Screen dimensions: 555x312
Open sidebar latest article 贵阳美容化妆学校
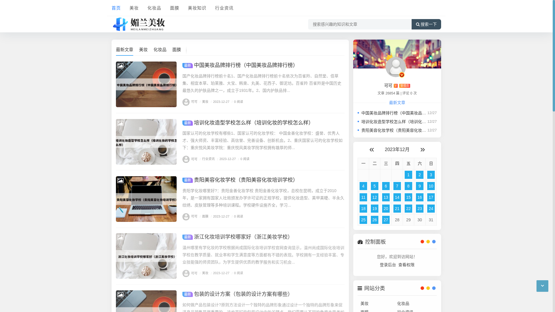point(394,130)
